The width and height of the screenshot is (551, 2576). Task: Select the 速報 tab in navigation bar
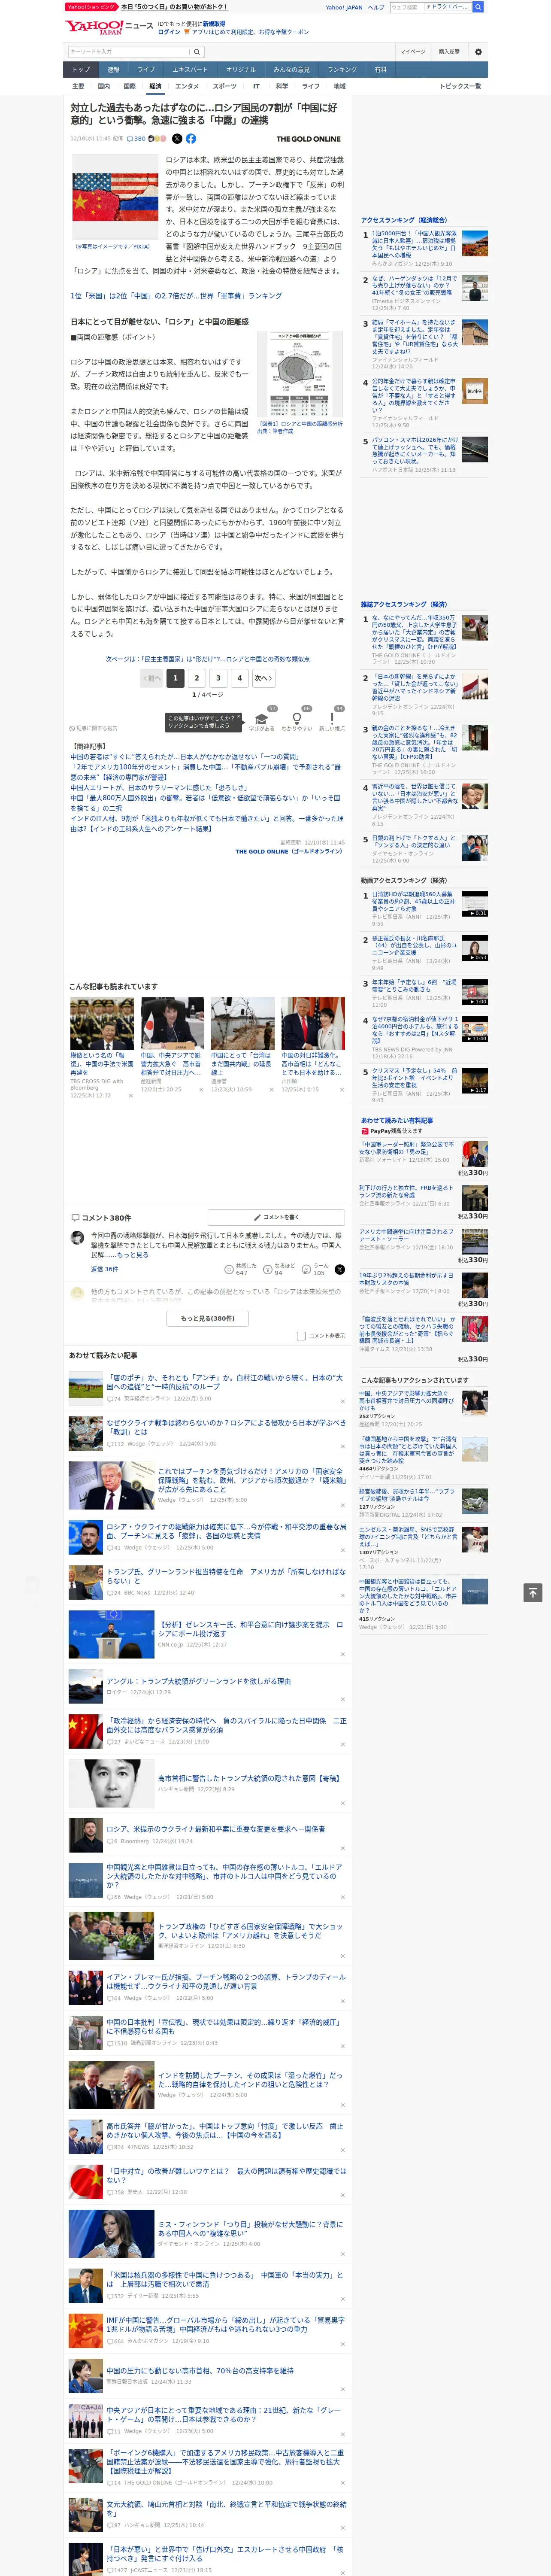tap(113, 70)
